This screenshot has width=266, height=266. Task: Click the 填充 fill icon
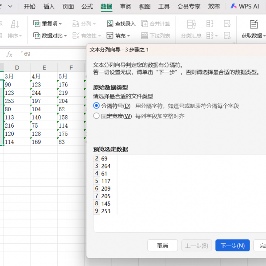tap(110, 36)
